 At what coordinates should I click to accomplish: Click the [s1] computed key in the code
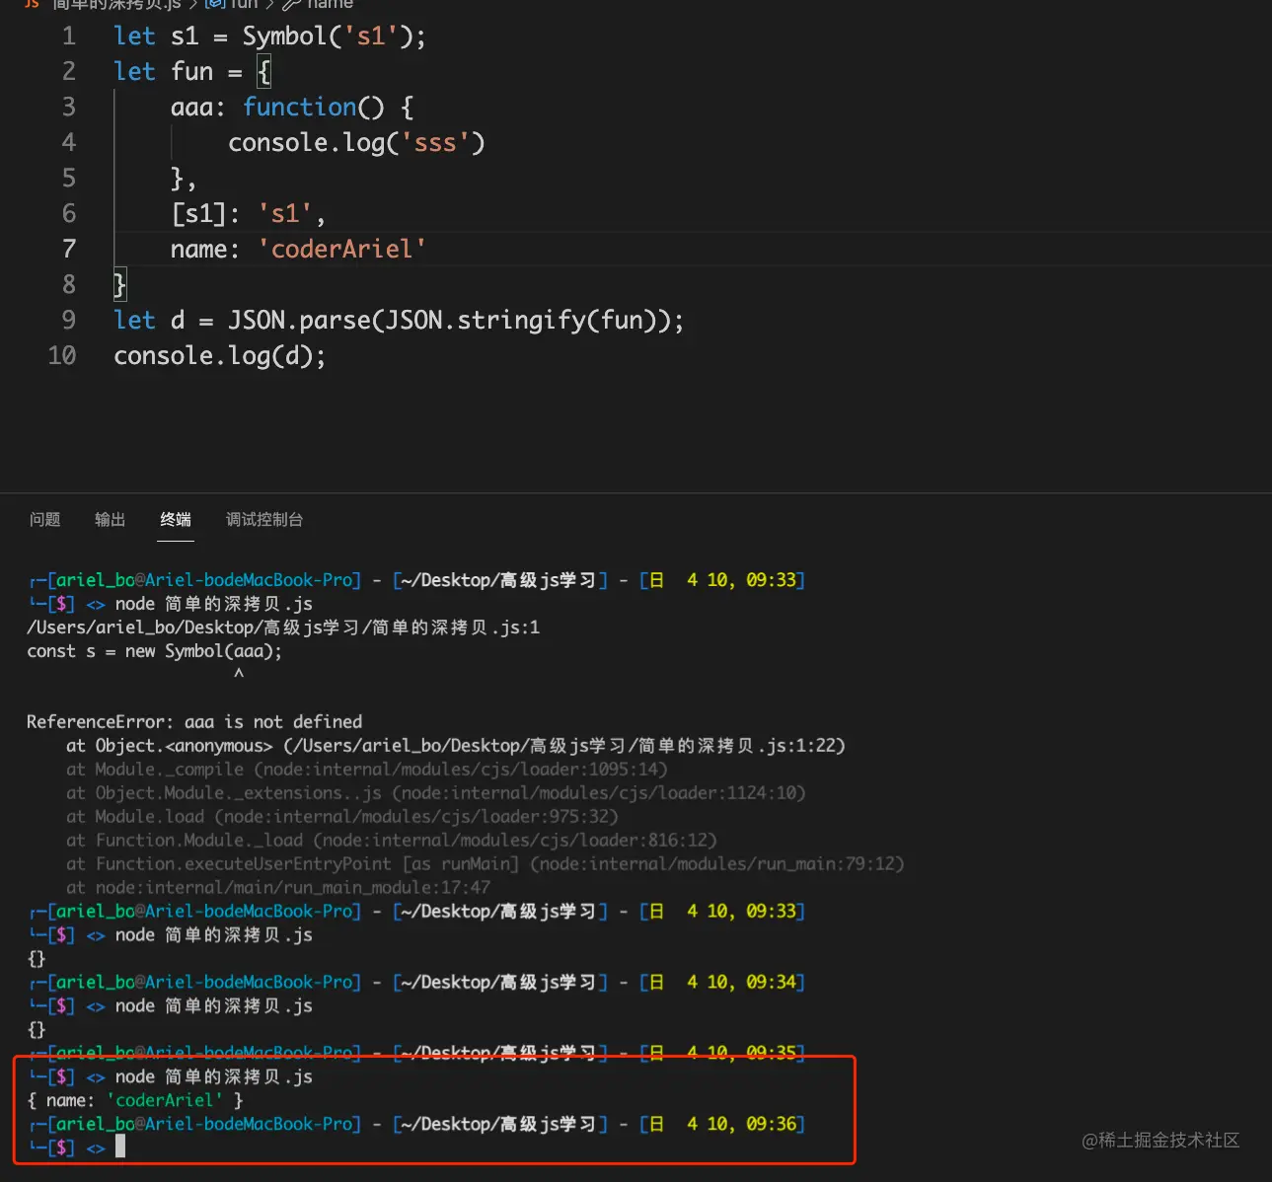coord(199,214)
